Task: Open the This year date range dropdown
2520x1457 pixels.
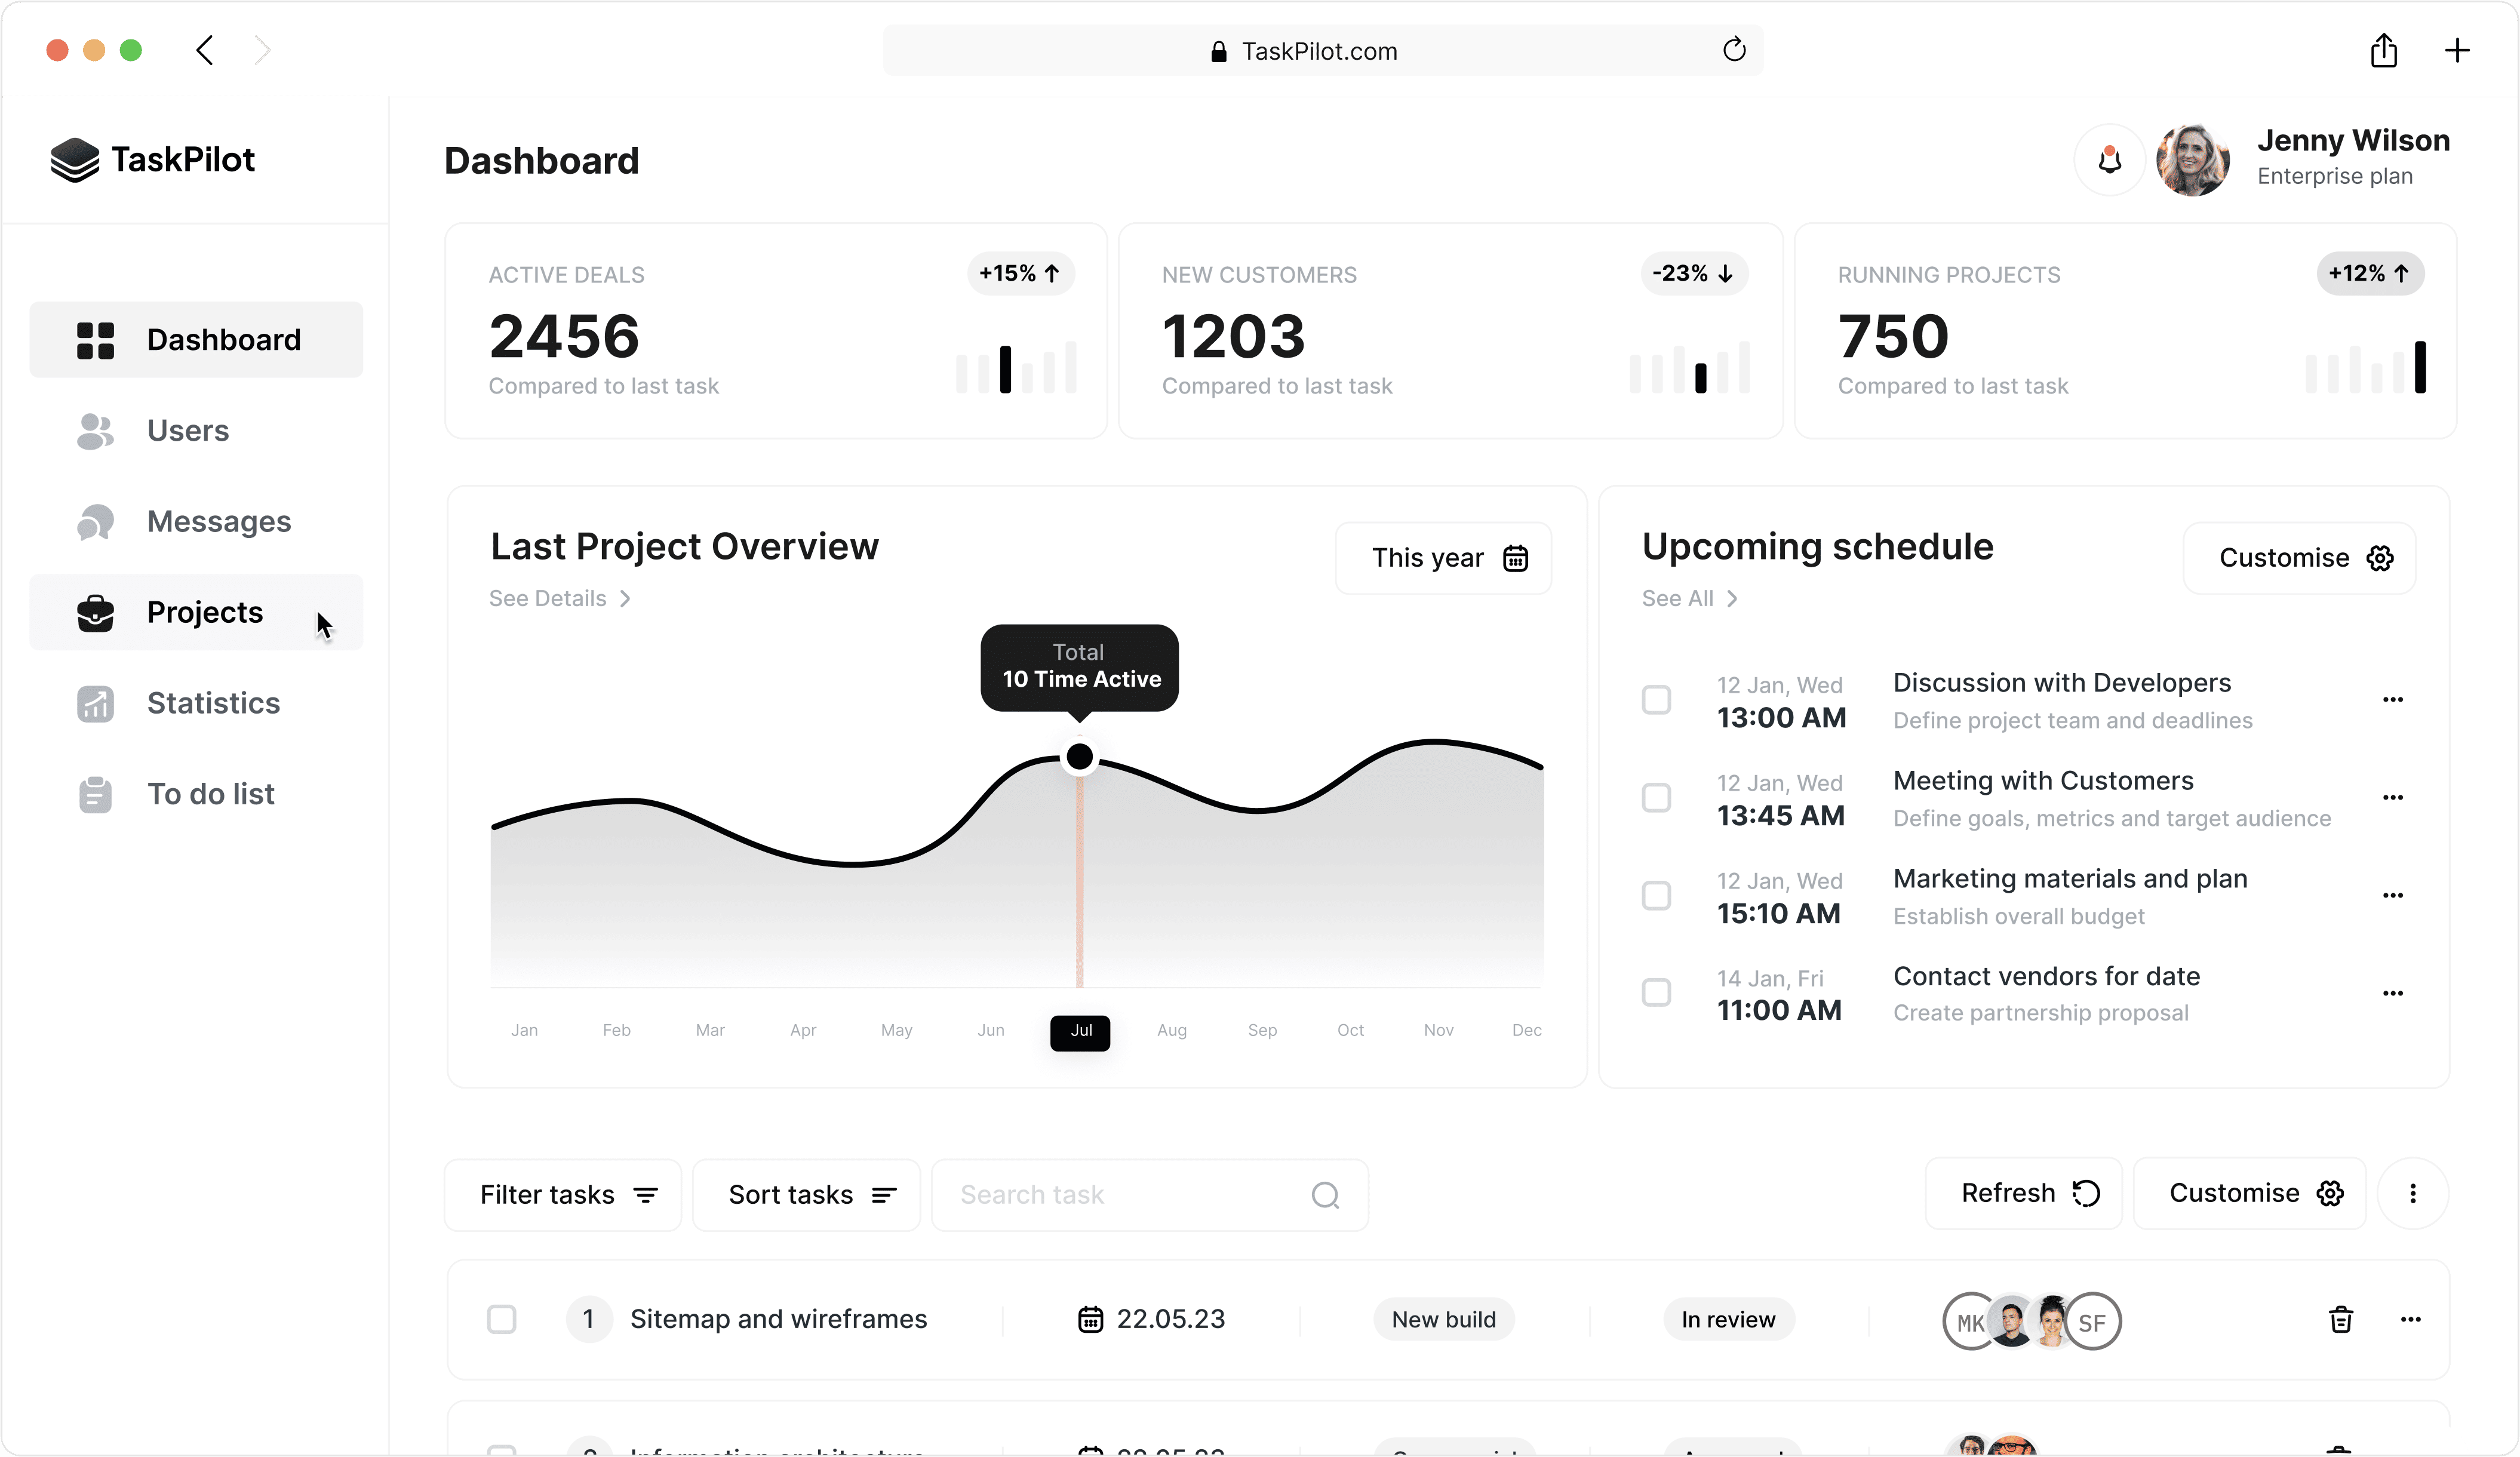Action: point(1443,558)
